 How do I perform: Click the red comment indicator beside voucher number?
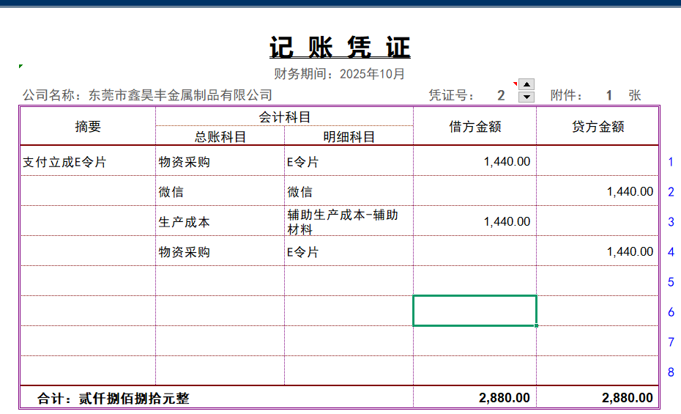pos(515,83)
